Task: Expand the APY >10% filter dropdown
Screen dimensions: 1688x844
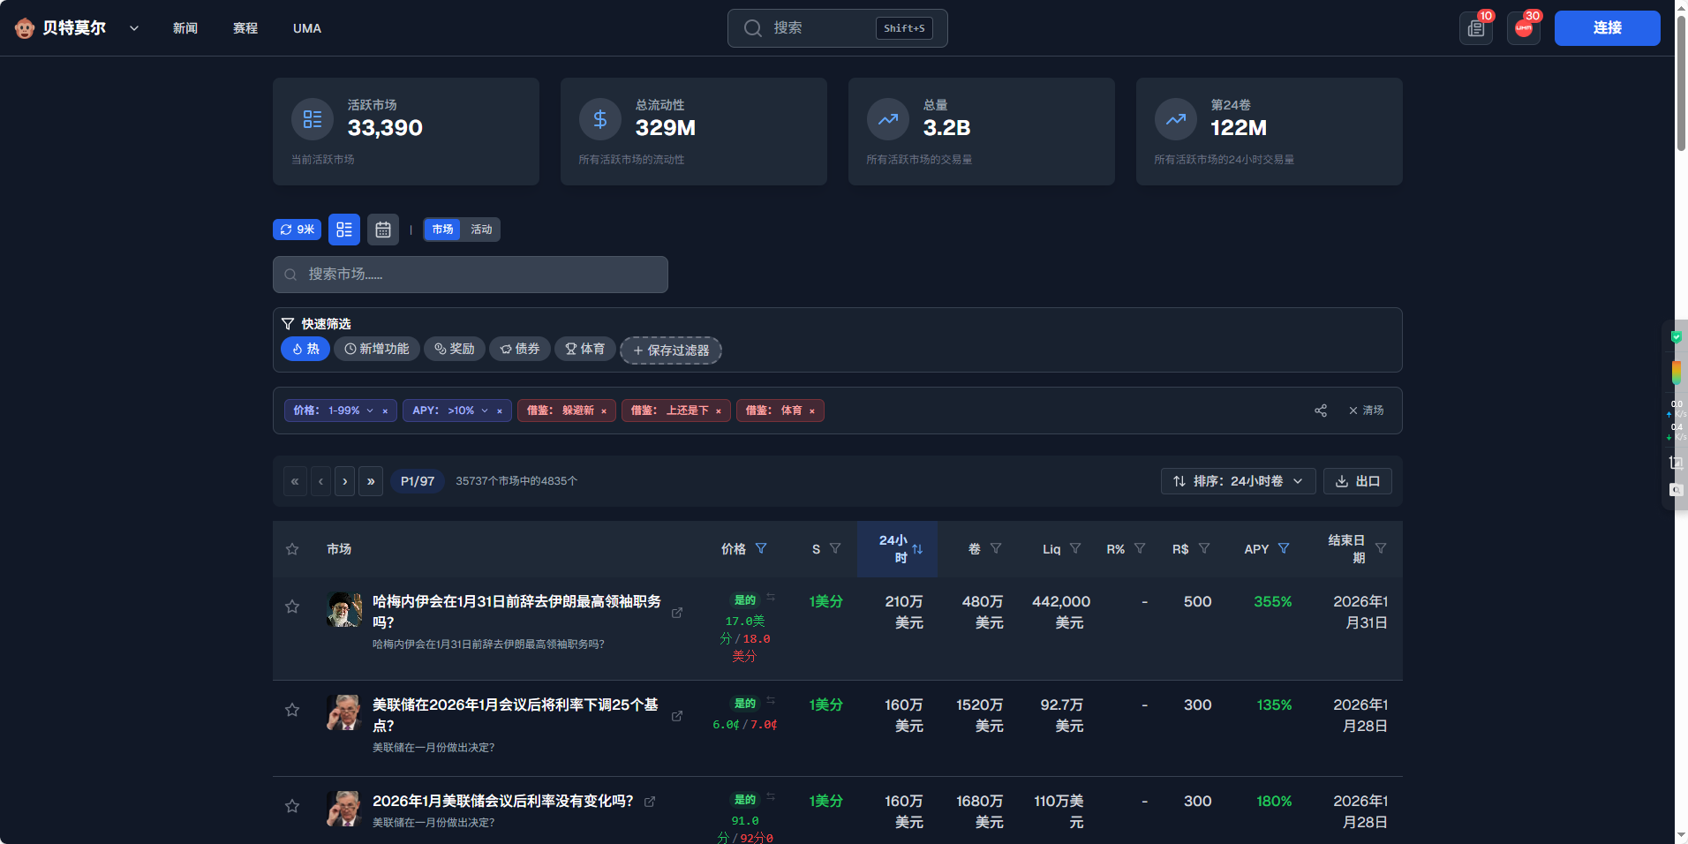Action: (x=485, y=411)
